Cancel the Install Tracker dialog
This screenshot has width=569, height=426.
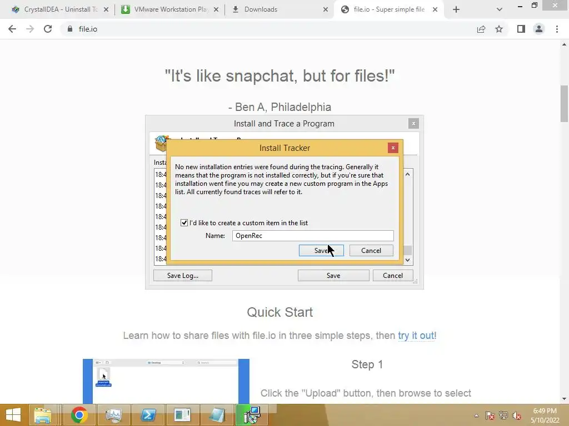pyautogui.click(x=371, y=251)
